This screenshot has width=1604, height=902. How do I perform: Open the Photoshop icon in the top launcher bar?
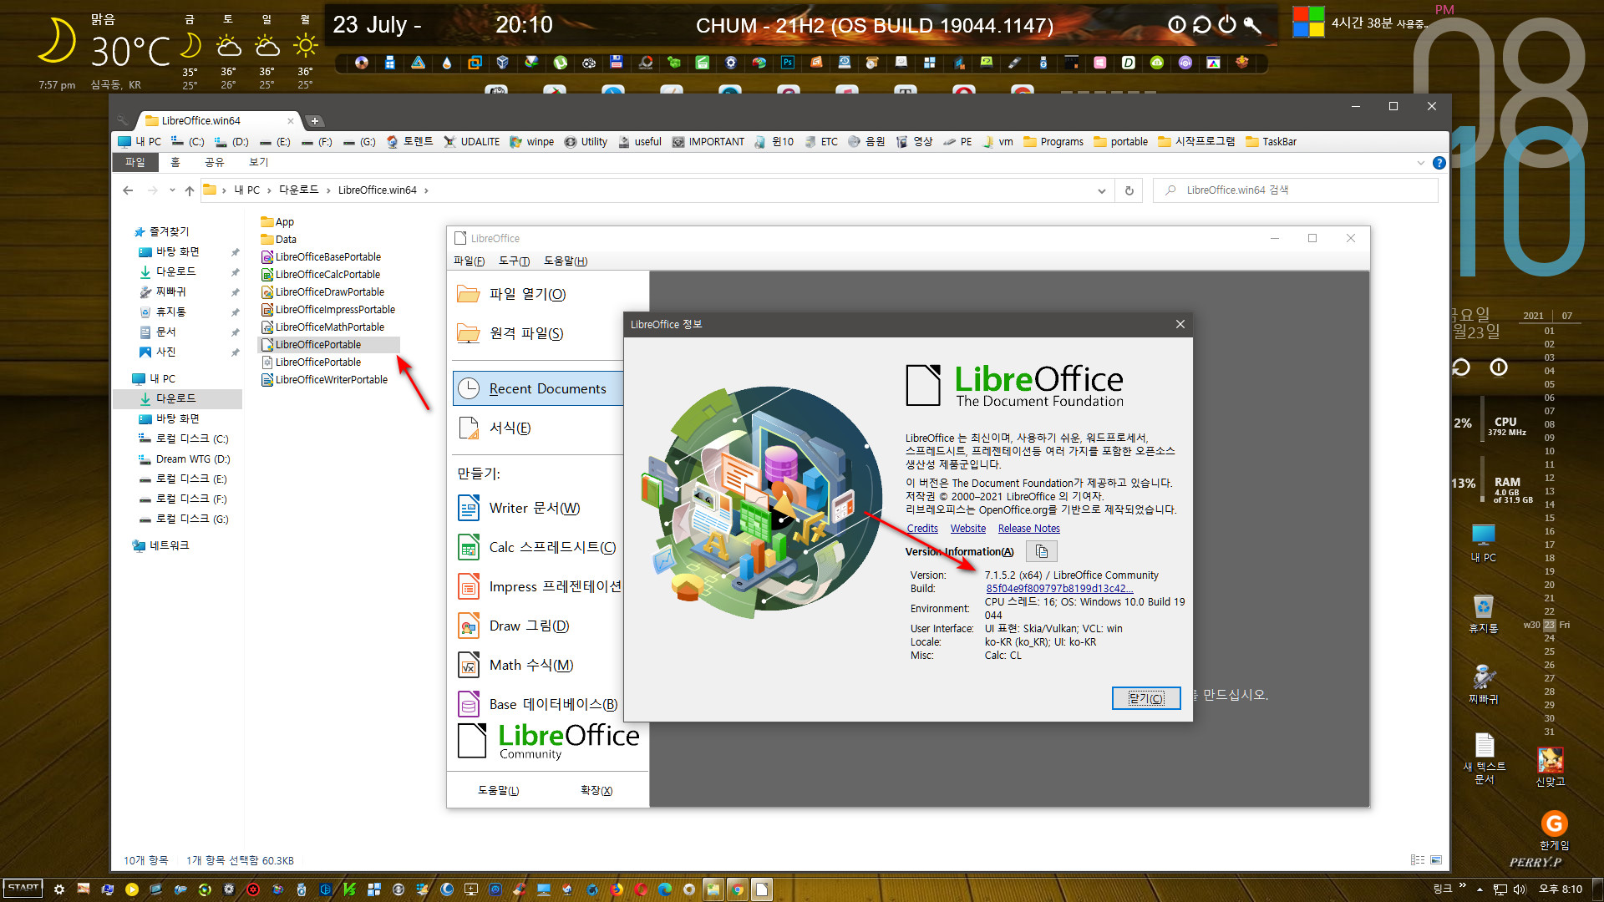point(788,63)
